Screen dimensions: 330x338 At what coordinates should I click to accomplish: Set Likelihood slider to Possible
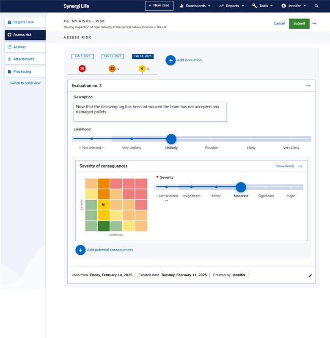(x=211, y=139)
